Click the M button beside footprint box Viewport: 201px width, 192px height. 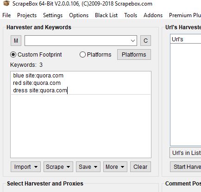click(x=16, y=41)
